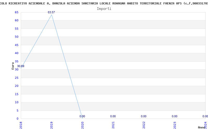Click y-axis tick value 5

17,111
